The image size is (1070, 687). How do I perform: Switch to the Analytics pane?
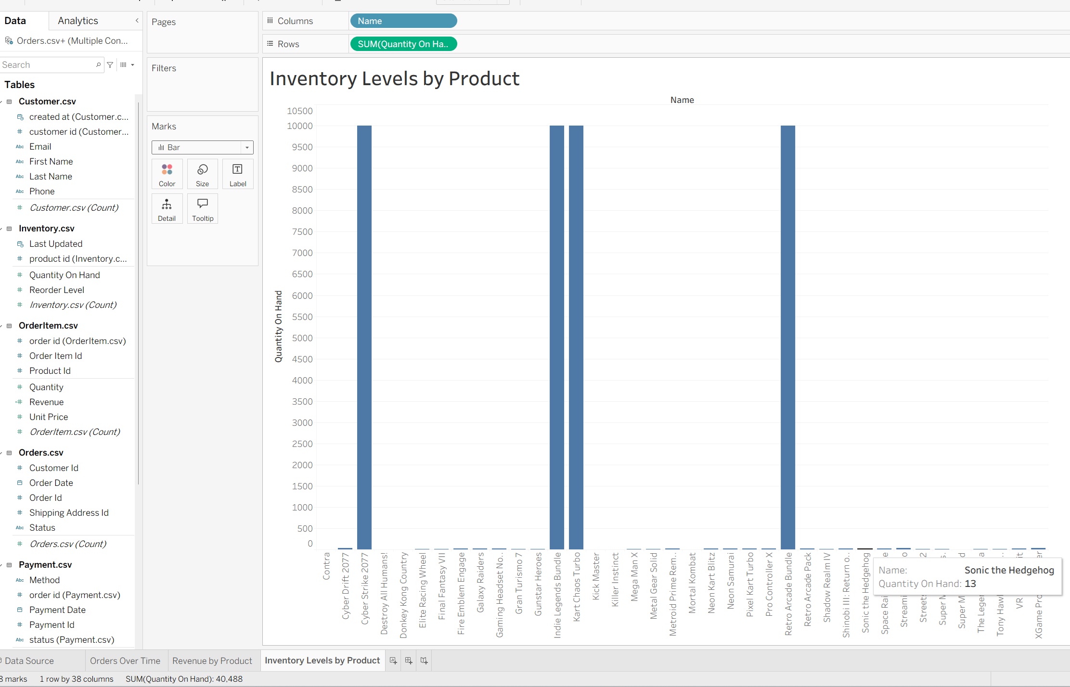pos(77,20)
